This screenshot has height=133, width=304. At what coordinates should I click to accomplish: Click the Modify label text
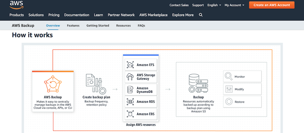(x=239, y=89)
